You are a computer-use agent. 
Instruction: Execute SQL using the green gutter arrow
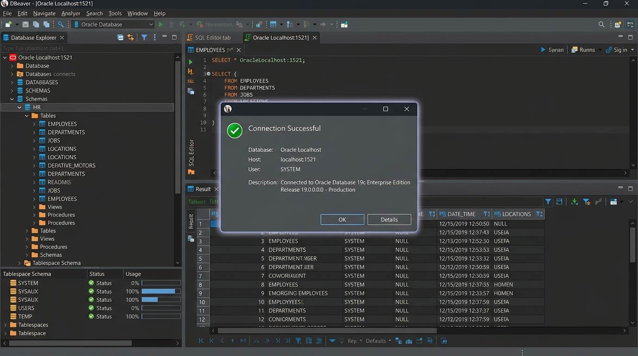[x=190, y=62]
